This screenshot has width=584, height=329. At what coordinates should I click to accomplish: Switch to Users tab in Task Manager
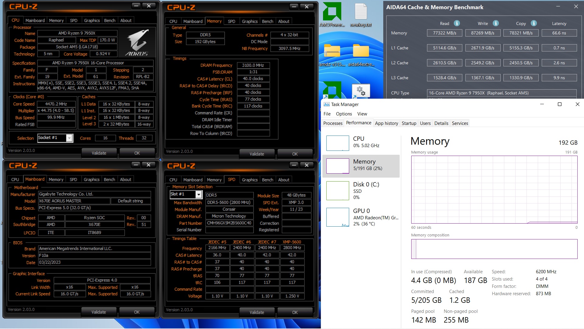pyautogui.click(x=425, y=123)
